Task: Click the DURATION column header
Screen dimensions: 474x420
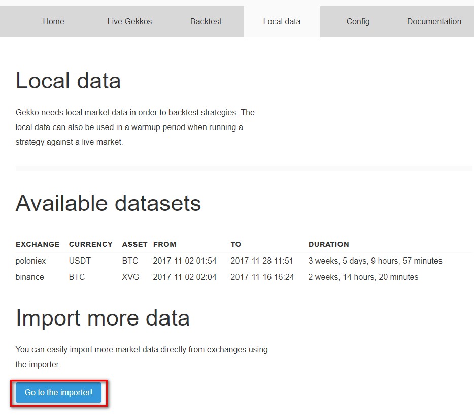Action: point(328,244)
